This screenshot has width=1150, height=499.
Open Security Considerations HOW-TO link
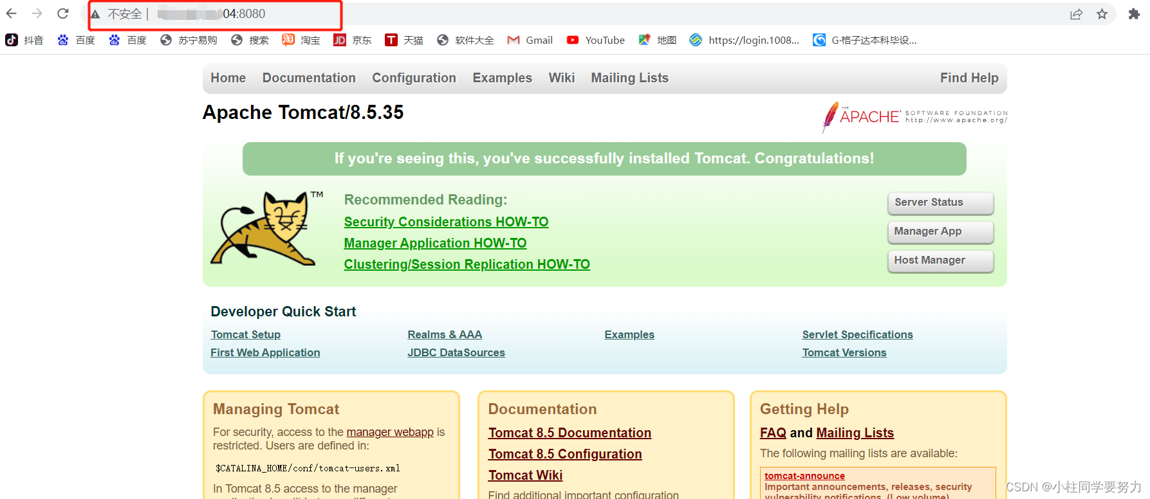(446, 222)
